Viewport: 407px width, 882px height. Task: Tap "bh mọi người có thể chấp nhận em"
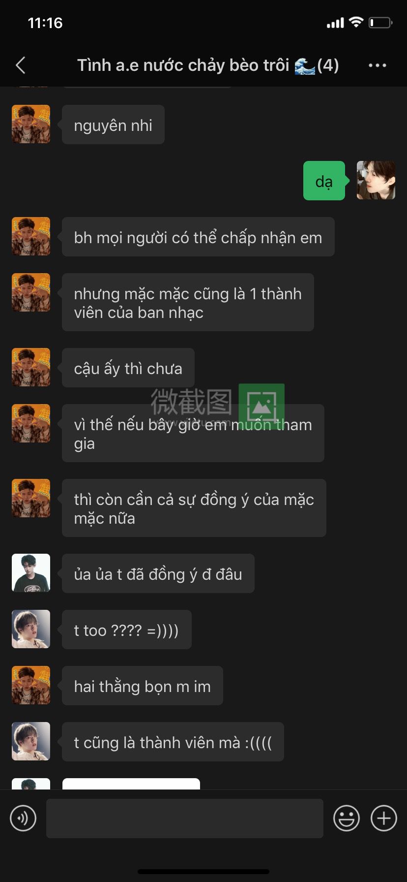click(x=198, y=237)
